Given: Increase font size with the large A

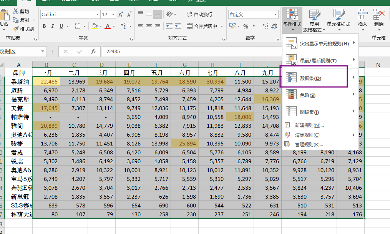Looking at the screenshot, I should pos(121,15).
